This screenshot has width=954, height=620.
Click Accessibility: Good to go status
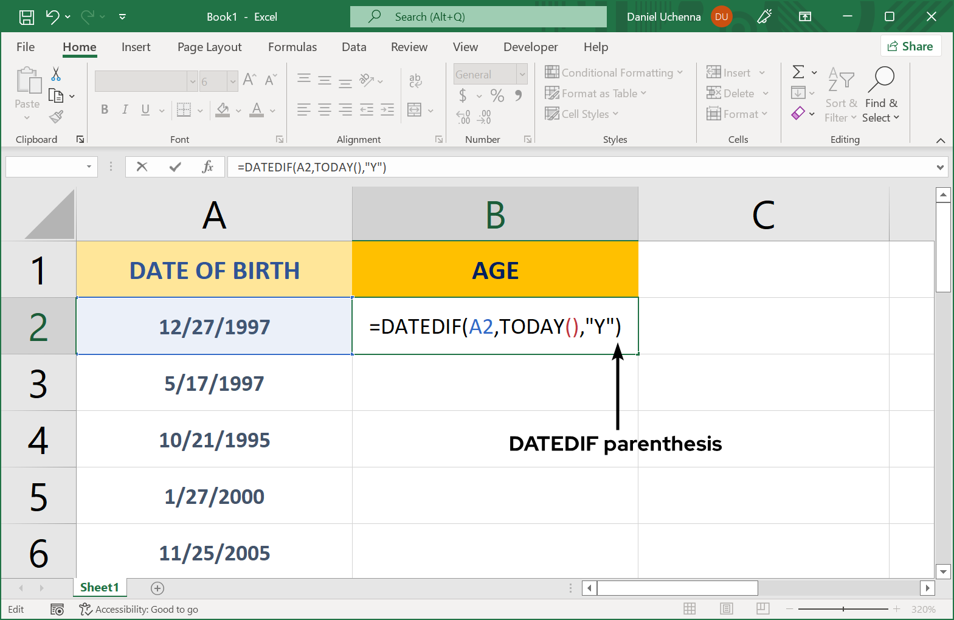[139, 609]
